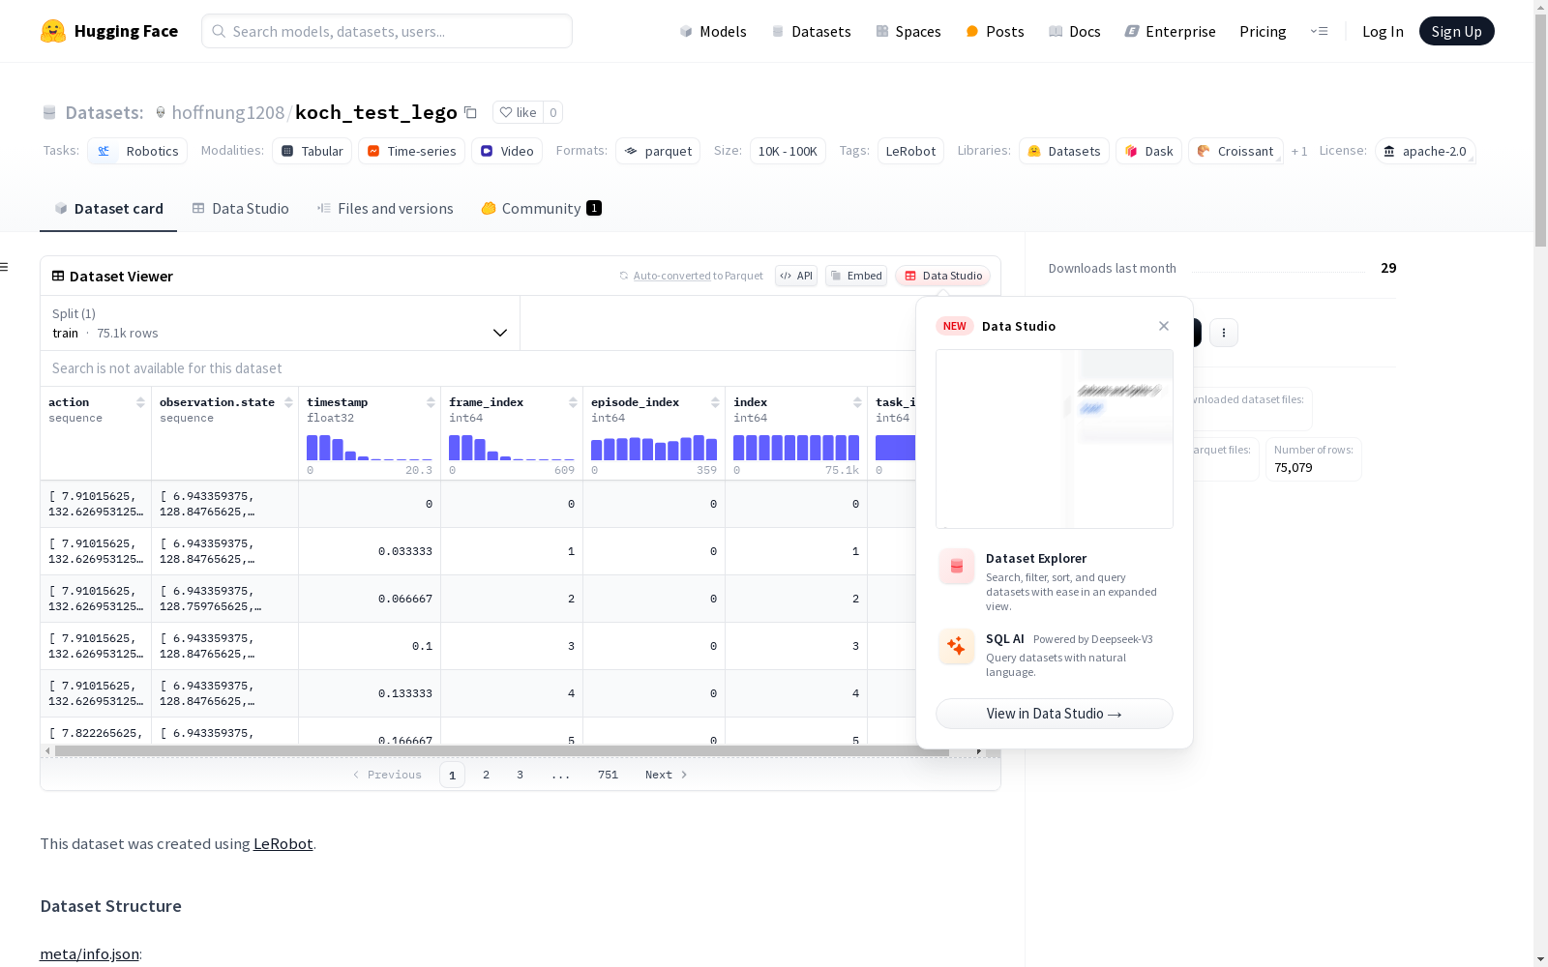Open the Pricing page
The width and height of the screenshot is (1548, 967).
1263,31
